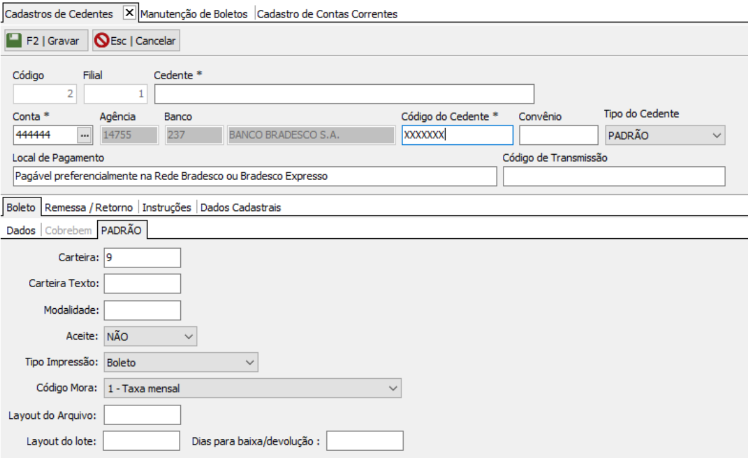Open the Código Mora dropdown list

tap(393, 388)
